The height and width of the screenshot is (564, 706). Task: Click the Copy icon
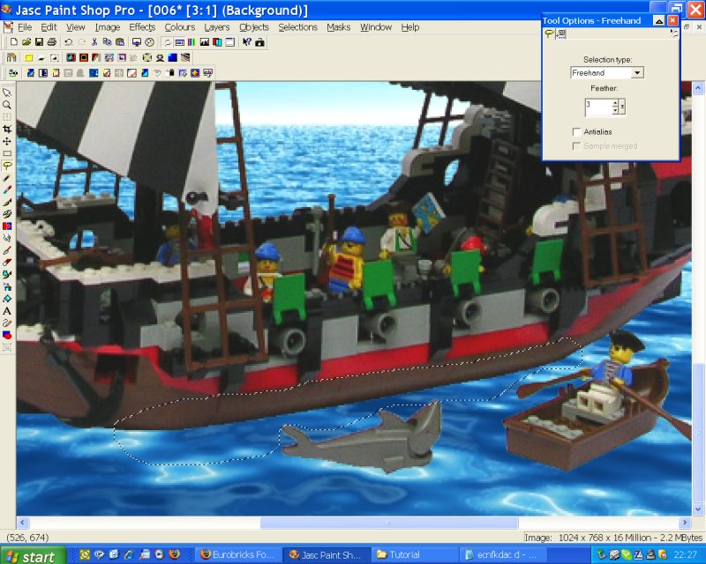[107, 42]
